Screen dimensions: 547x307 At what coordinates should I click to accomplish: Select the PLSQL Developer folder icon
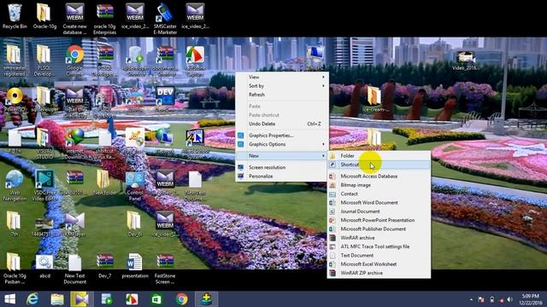(44, 61)
